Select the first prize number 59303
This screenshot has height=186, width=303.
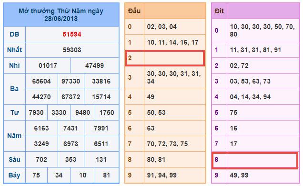point(71,50)
